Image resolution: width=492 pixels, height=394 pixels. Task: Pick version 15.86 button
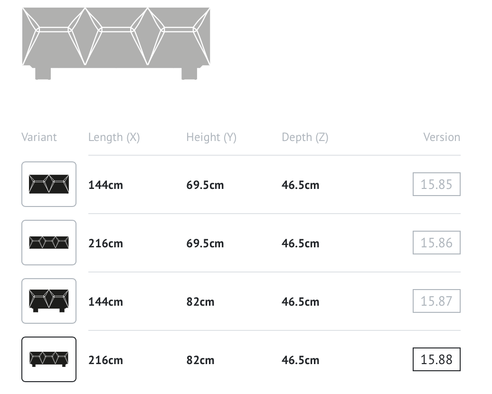point(436,243)
